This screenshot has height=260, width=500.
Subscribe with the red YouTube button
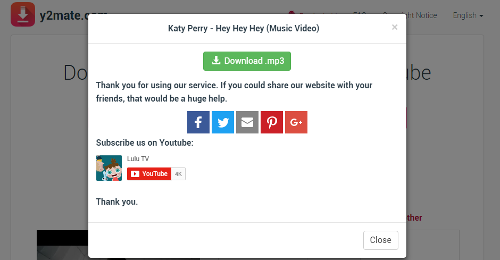pyautogui.click(x=149, y=174)
